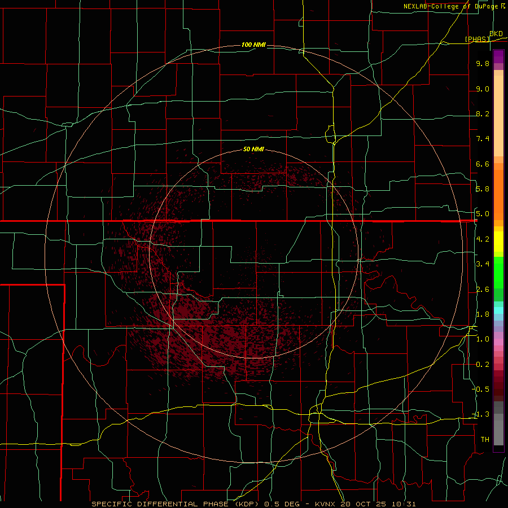Viewport: 508px width, 508px height.
Task: Click the -1.3 scale label
Action: 481,414
